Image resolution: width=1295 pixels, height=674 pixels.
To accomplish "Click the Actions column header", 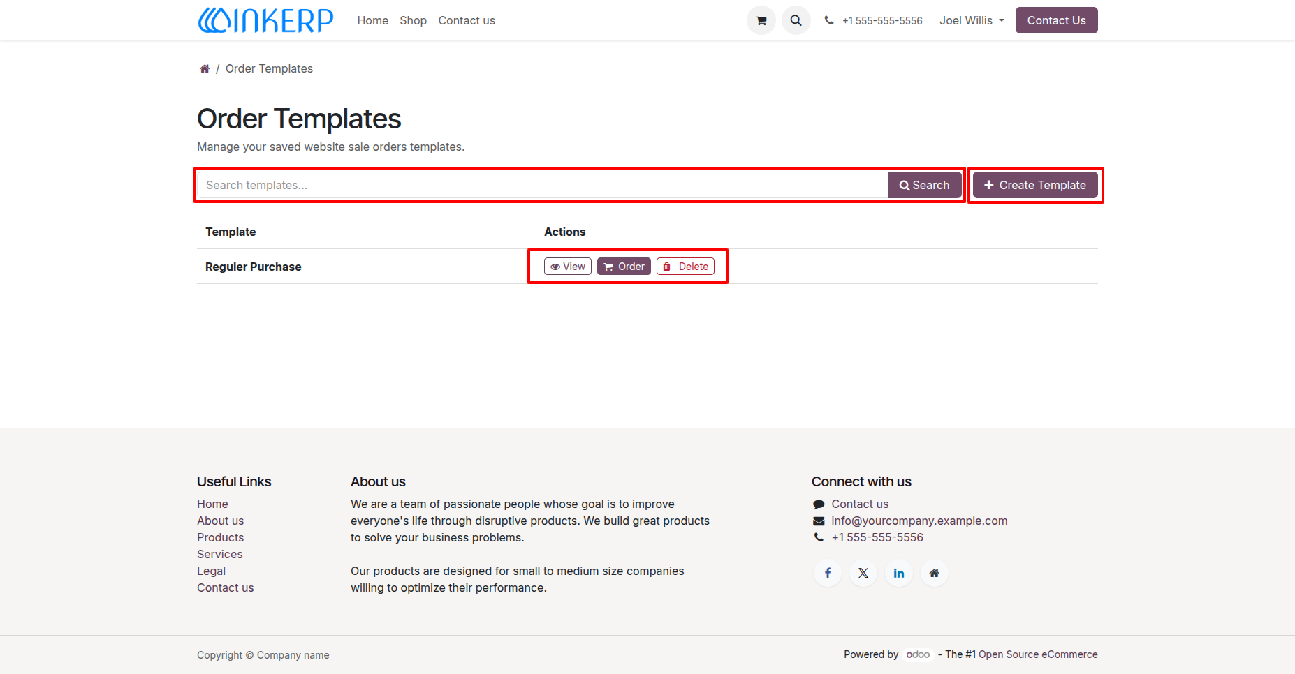I will pos(565,232).
